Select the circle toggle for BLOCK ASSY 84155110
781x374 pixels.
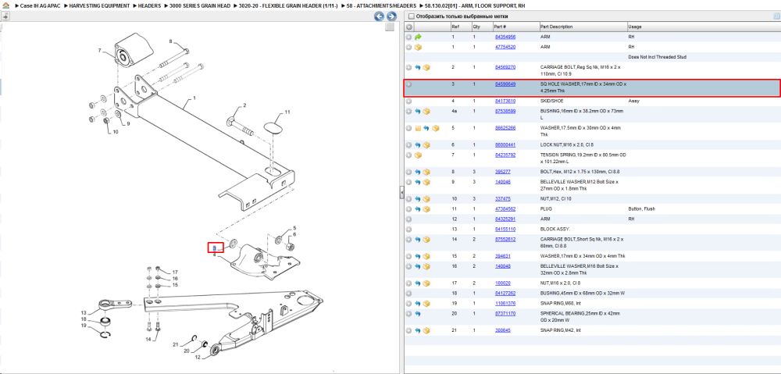click(409, 229)
